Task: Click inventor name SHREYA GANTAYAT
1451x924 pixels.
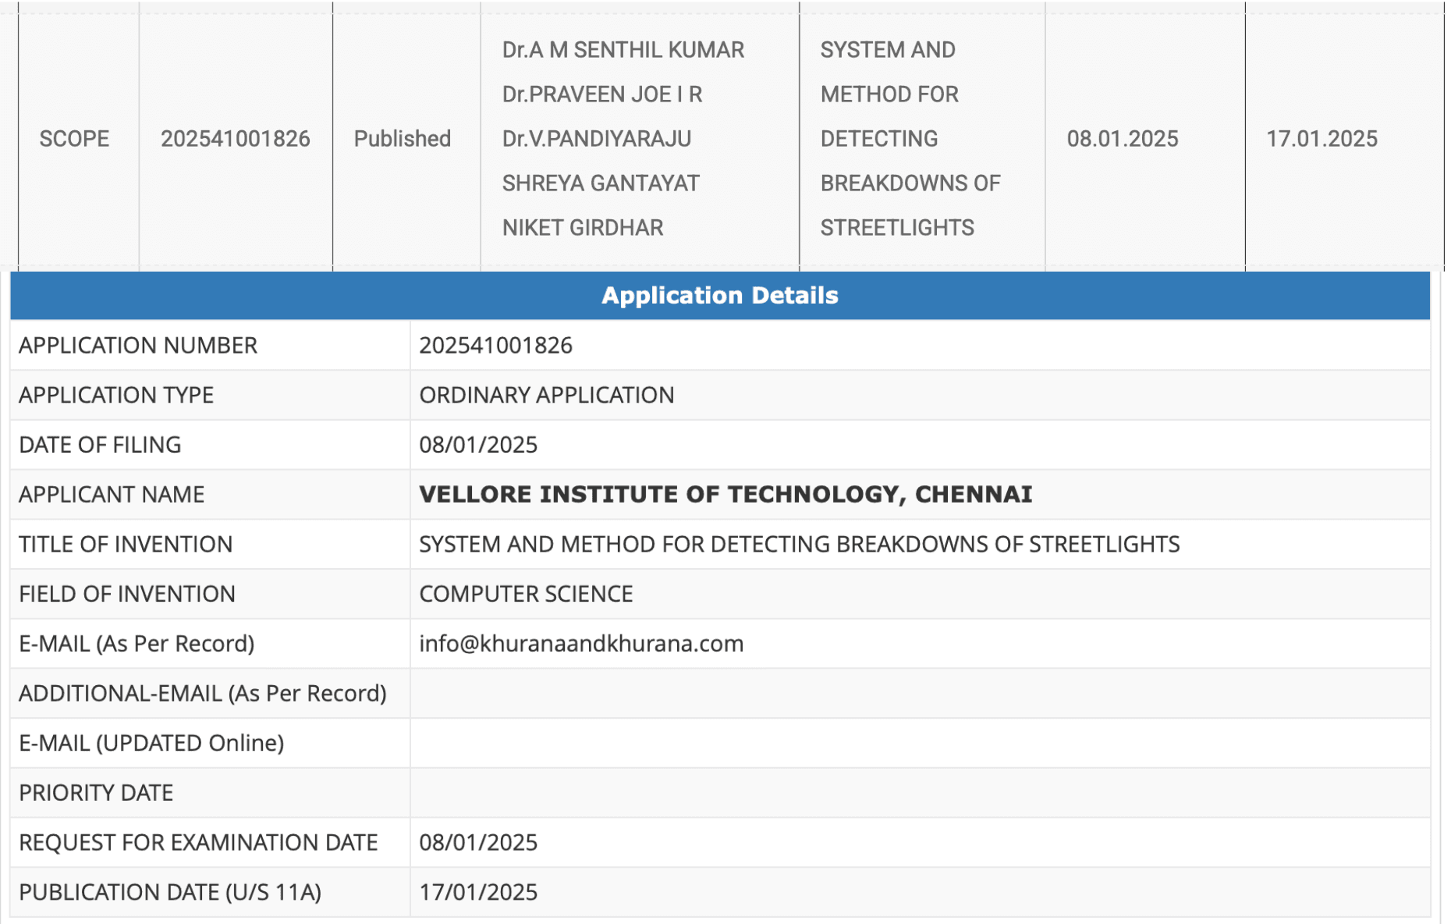Action: pyautogui.click(x=601, y=183)
